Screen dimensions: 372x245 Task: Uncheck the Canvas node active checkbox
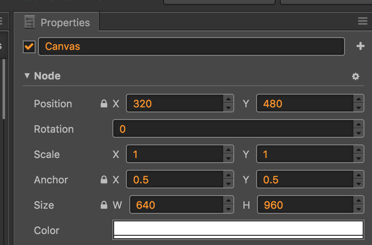click(x=29, y=46)
